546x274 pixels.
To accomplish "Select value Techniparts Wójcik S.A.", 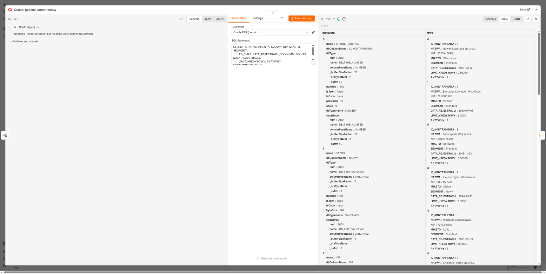I will (457, 134).
